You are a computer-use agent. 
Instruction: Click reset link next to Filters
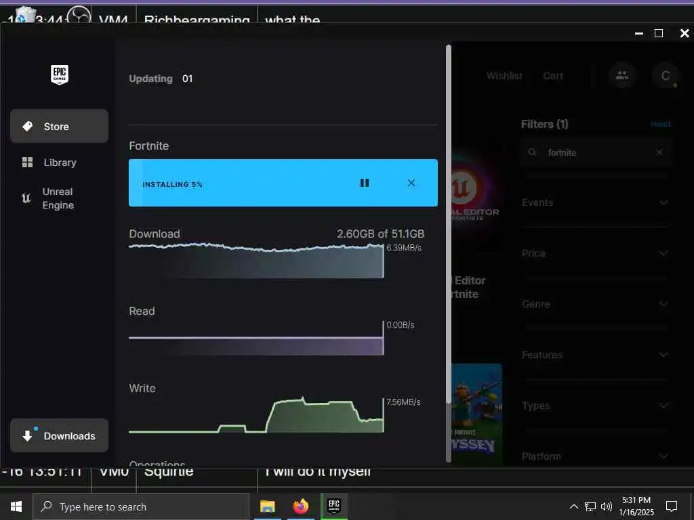[x=661, y=124]
